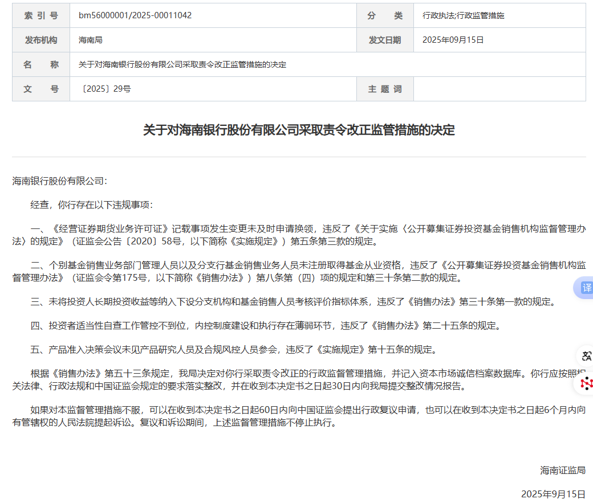Click the document number 〔2025〕29号
This screenshot has width=593, height=503.
tap(106, 89)
